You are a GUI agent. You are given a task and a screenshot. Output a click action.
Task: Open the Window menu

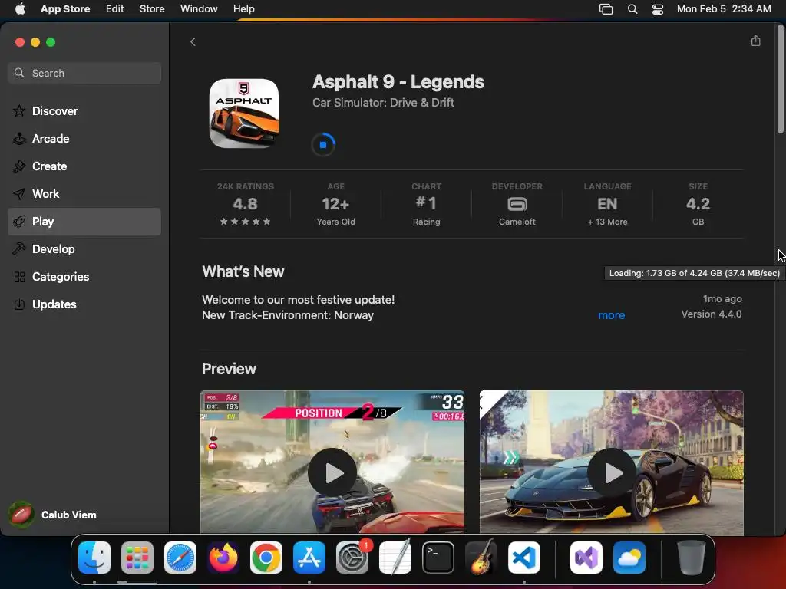[199, 8]
